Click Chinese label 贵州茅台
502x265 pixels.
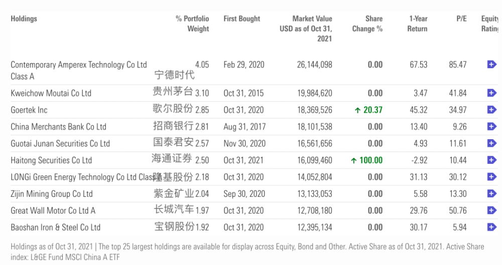point(173,92)
